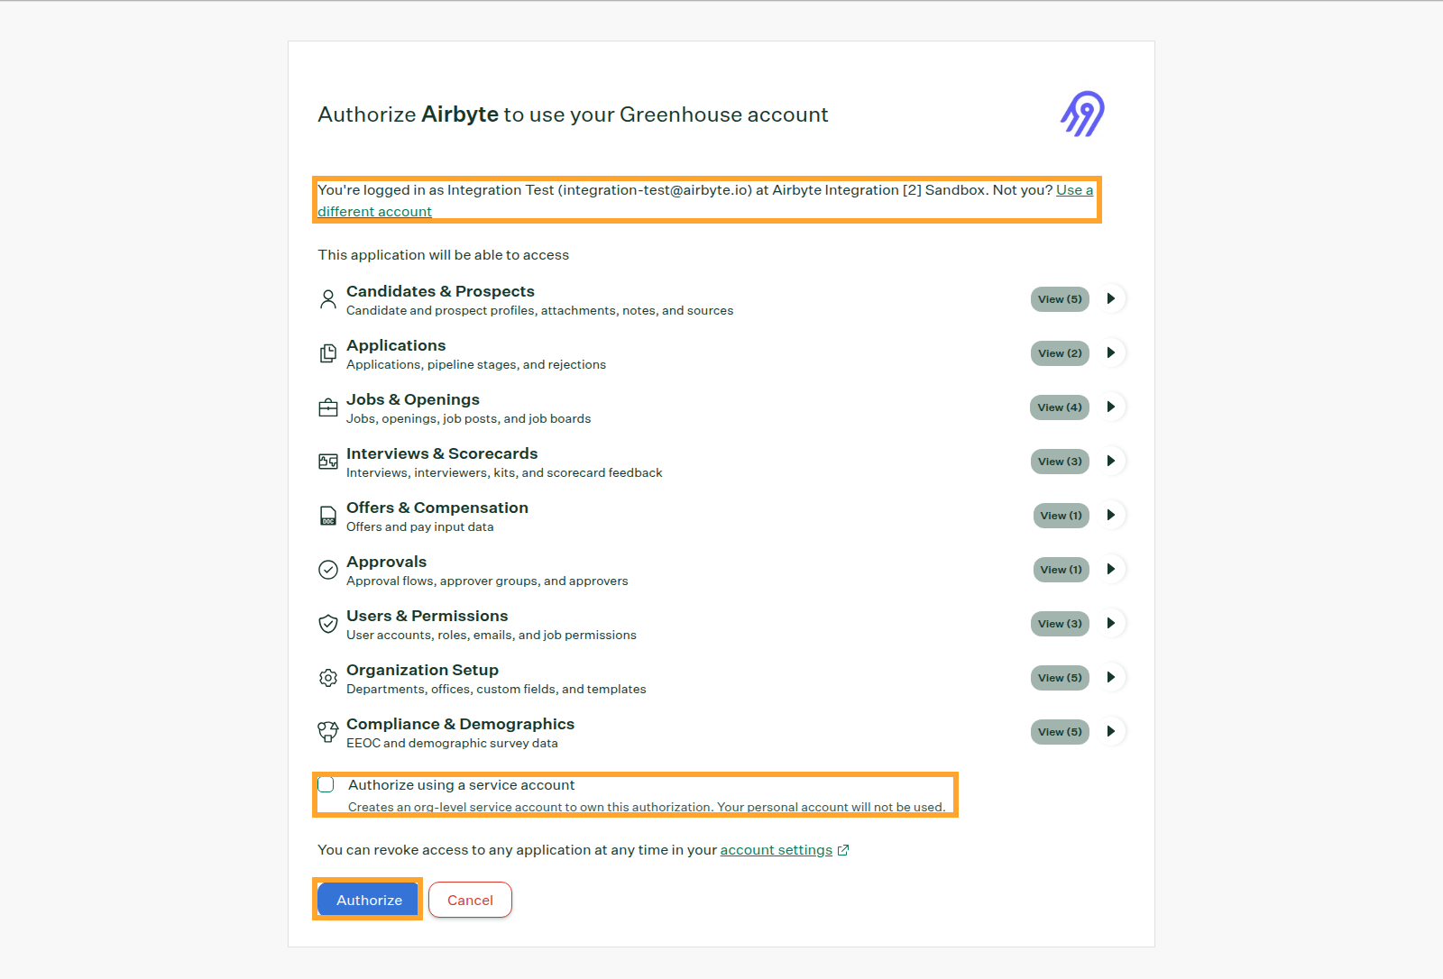Click the Interviews & Scorecards icon
1443x979 pixels.
click(328, 462)
